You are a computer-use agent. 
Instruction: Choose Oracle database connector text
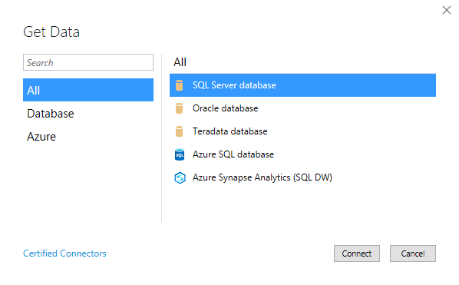pos(225,108)
